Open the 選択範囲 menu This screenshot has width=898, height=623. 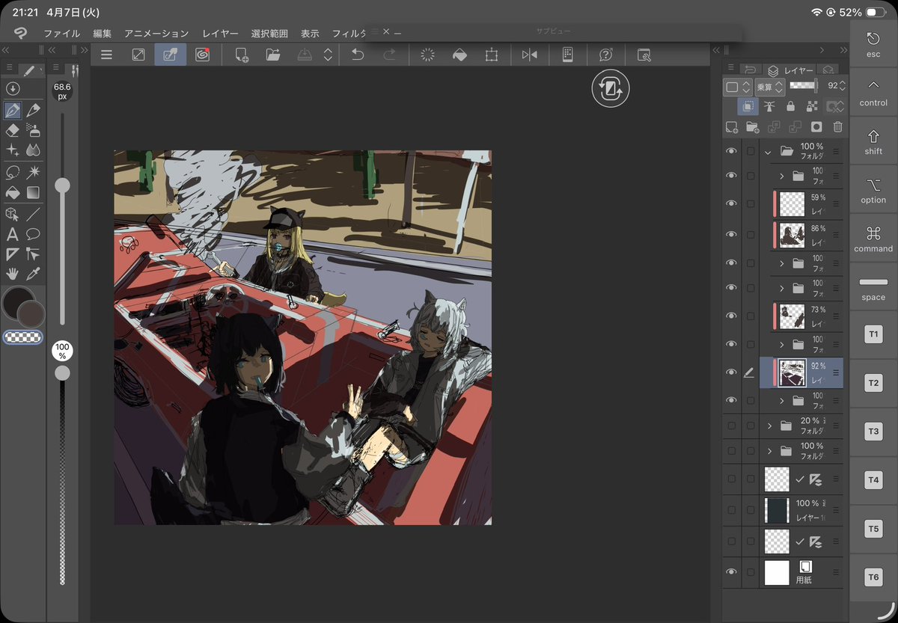pyautogui.click(x=269, y=34)
